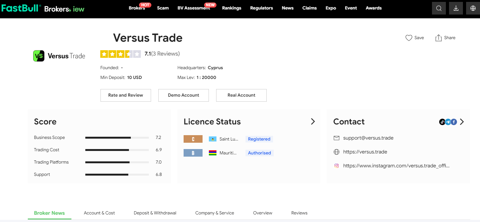
Task: Click the download icon in header
Action: click(x=456, y=9)
